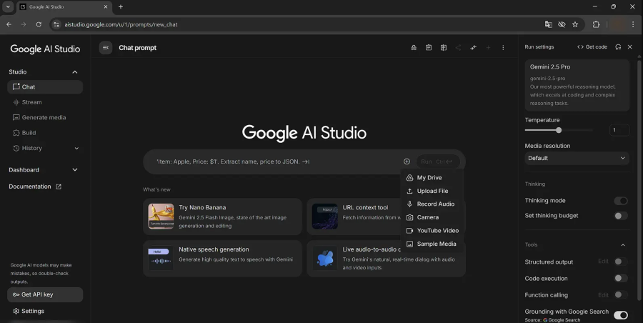
Task: Open the three-dot more options menu of Chat prompt
Action: [x=503, y=48]
